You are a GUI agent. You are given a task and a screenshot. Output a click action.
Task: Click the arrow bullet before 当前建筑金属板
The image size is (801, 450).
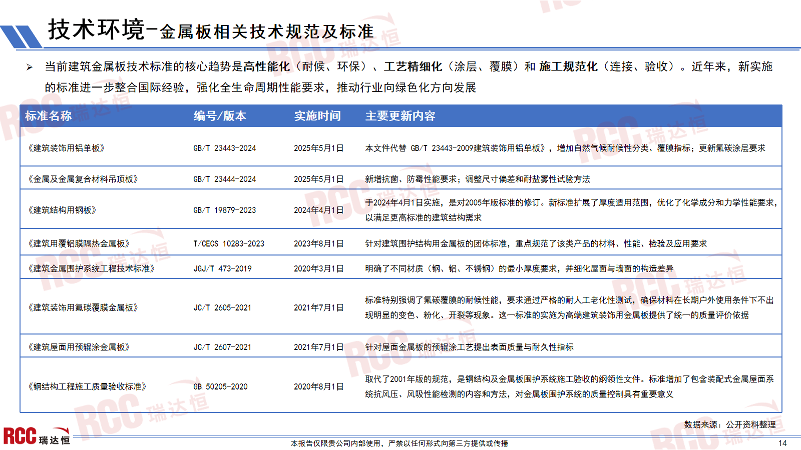pyautogui.click(x=30, y=67)
